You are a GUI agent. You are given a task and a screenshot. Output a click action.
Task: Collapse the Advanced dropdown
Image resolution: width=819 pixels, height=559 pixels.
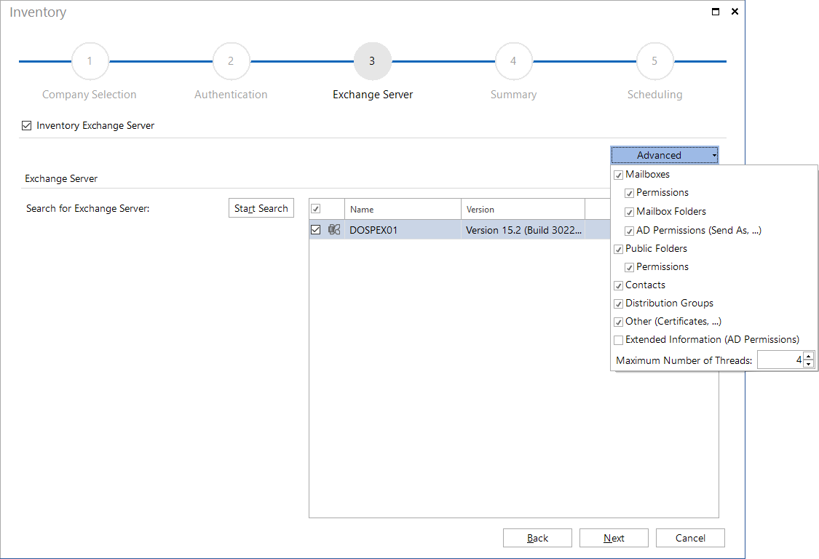[x=665, y=155]
